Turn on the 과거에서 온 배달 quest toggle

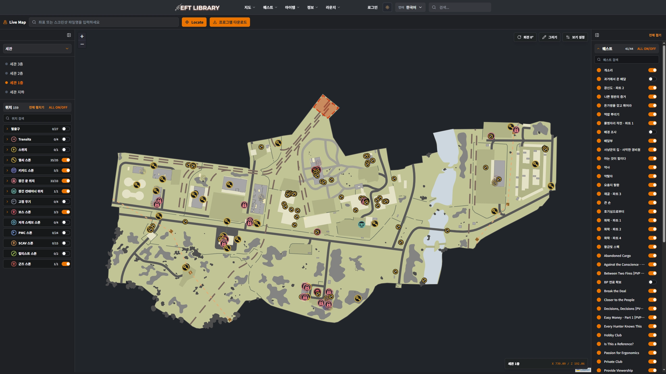pos(652,79)
